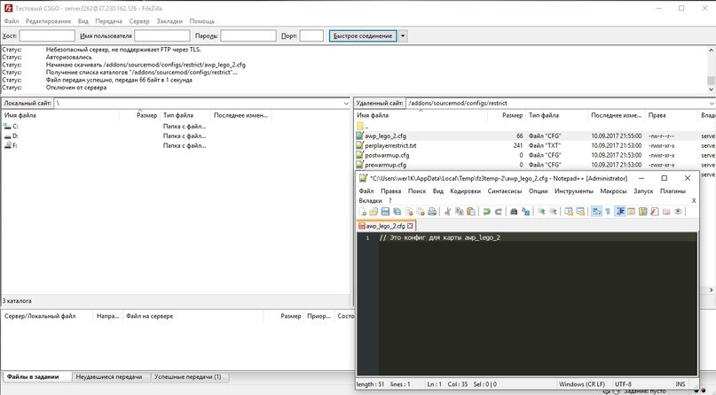Click the Имя пользователя input field

point(162,35)
